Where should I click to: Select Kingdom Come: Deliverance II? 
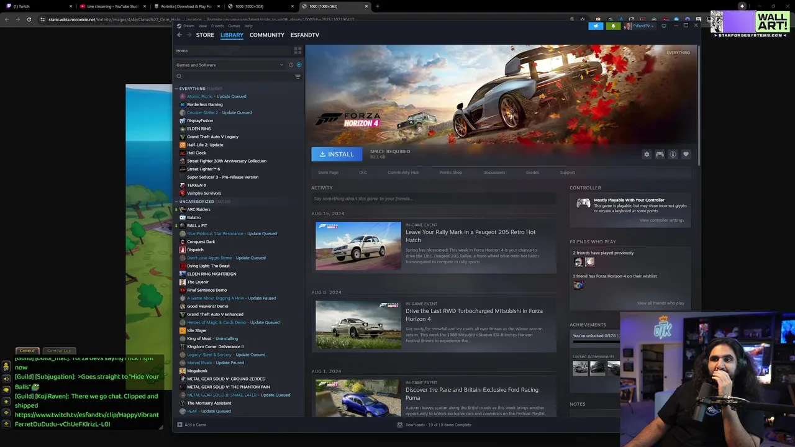215,346
